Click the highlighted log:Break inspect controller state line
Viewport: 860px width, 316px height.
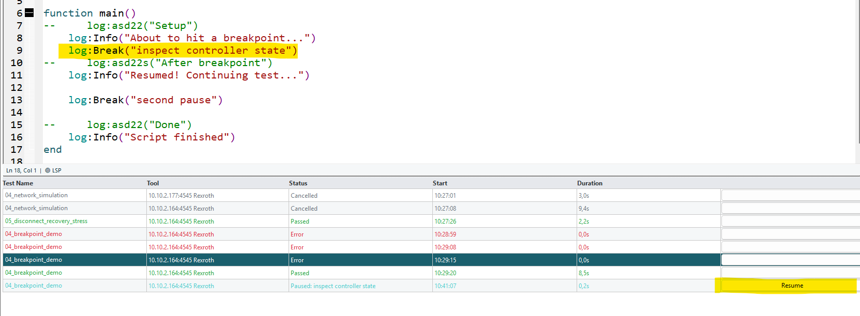click(183, 50)
